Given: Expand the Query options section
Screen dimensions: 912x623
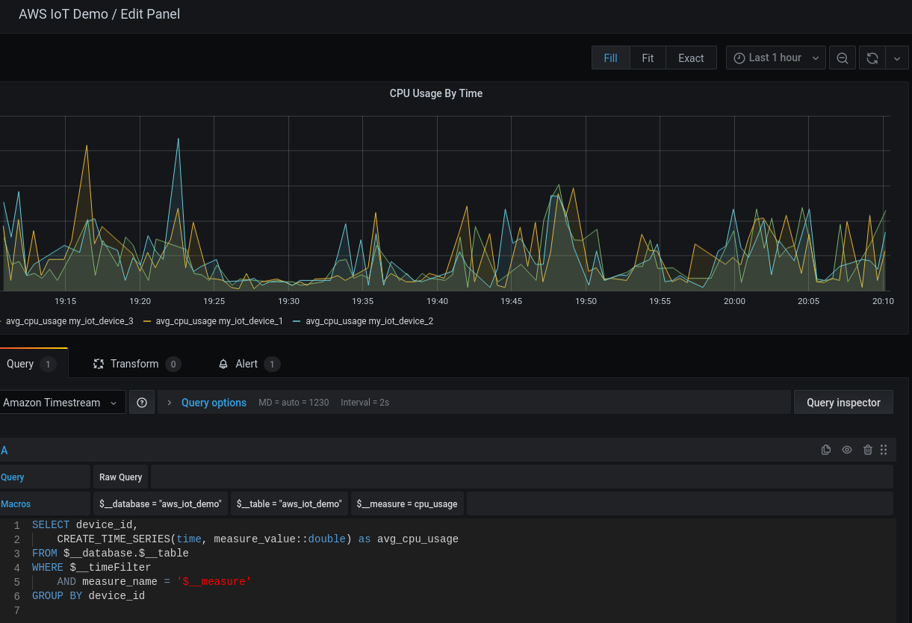Looking at the screenshot, I should point(214,402).
